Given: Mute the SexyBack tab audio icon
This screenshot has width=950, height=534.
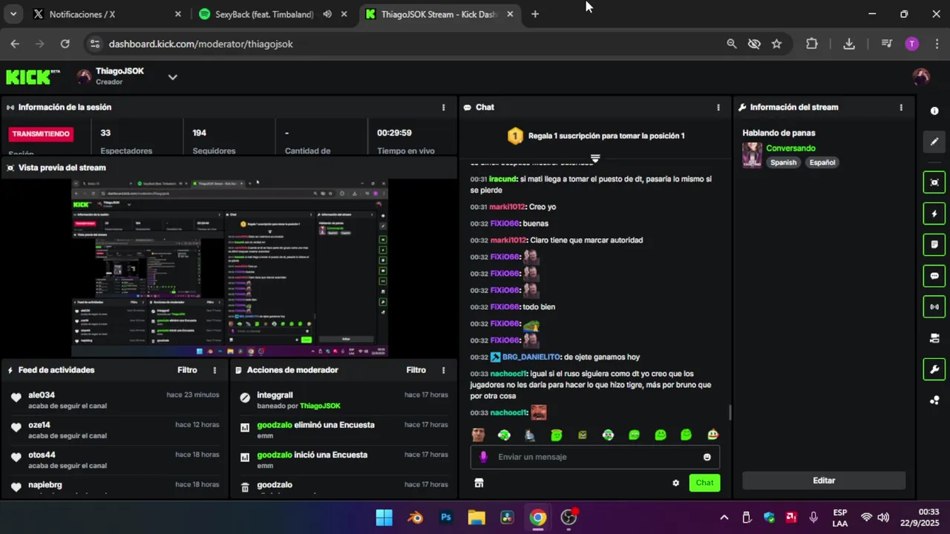Looking at the screenshot, I should 327,14.
